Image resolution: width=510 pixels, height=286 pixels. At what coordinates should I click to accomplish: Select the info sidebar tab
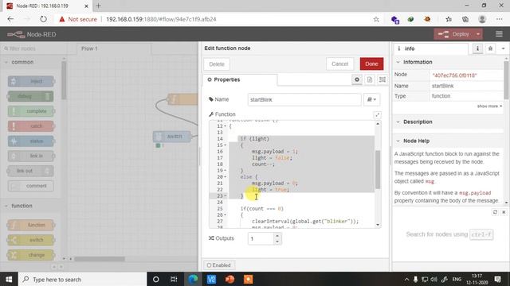(x=430, y=48)
